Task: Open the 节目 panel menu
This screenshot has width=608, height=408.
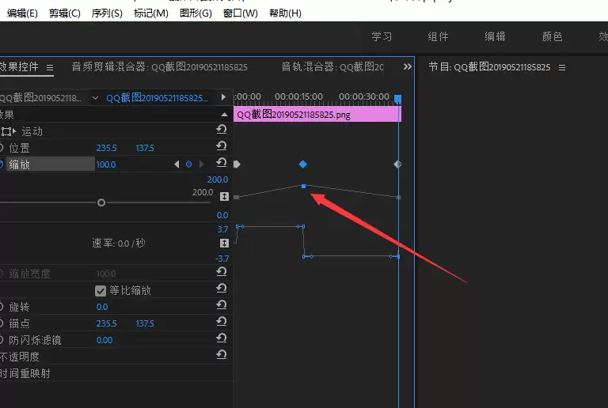Action: (x=562, y=68)
